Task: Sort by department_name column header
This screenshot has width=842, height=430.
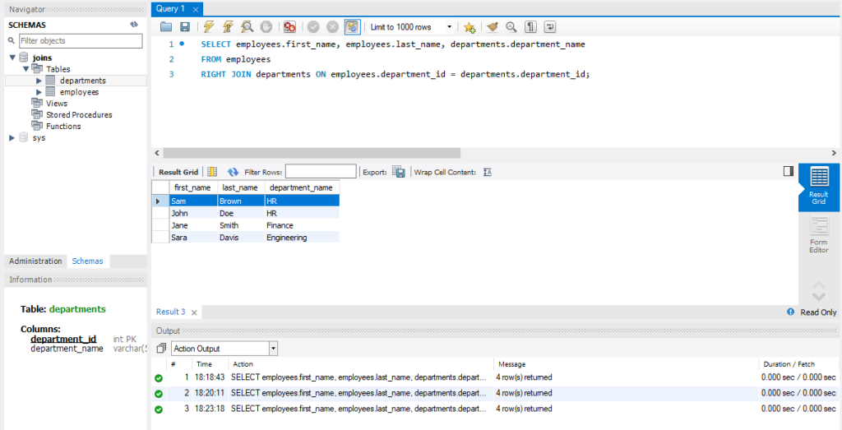Action: 302,188
